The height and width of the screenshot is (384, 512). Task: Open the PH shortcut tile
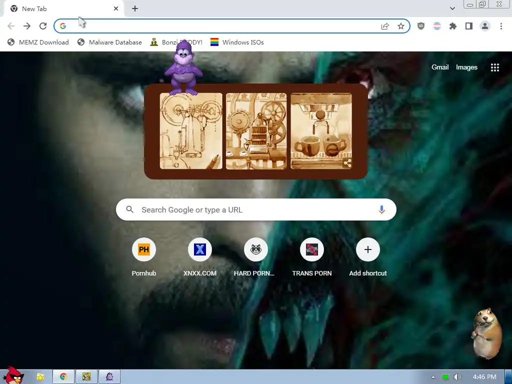(144, 249)
